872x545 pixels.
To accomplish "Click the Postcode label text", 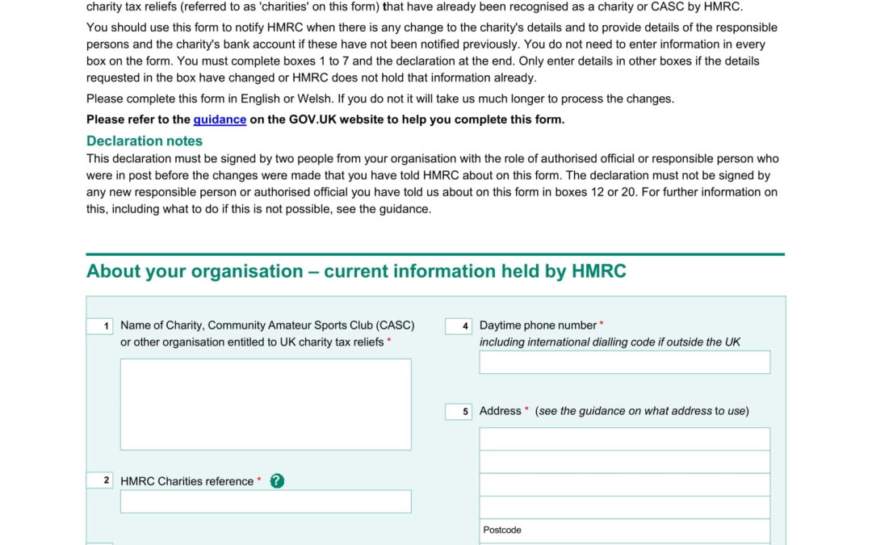I will pyautogui.click(x=501, y=530).
